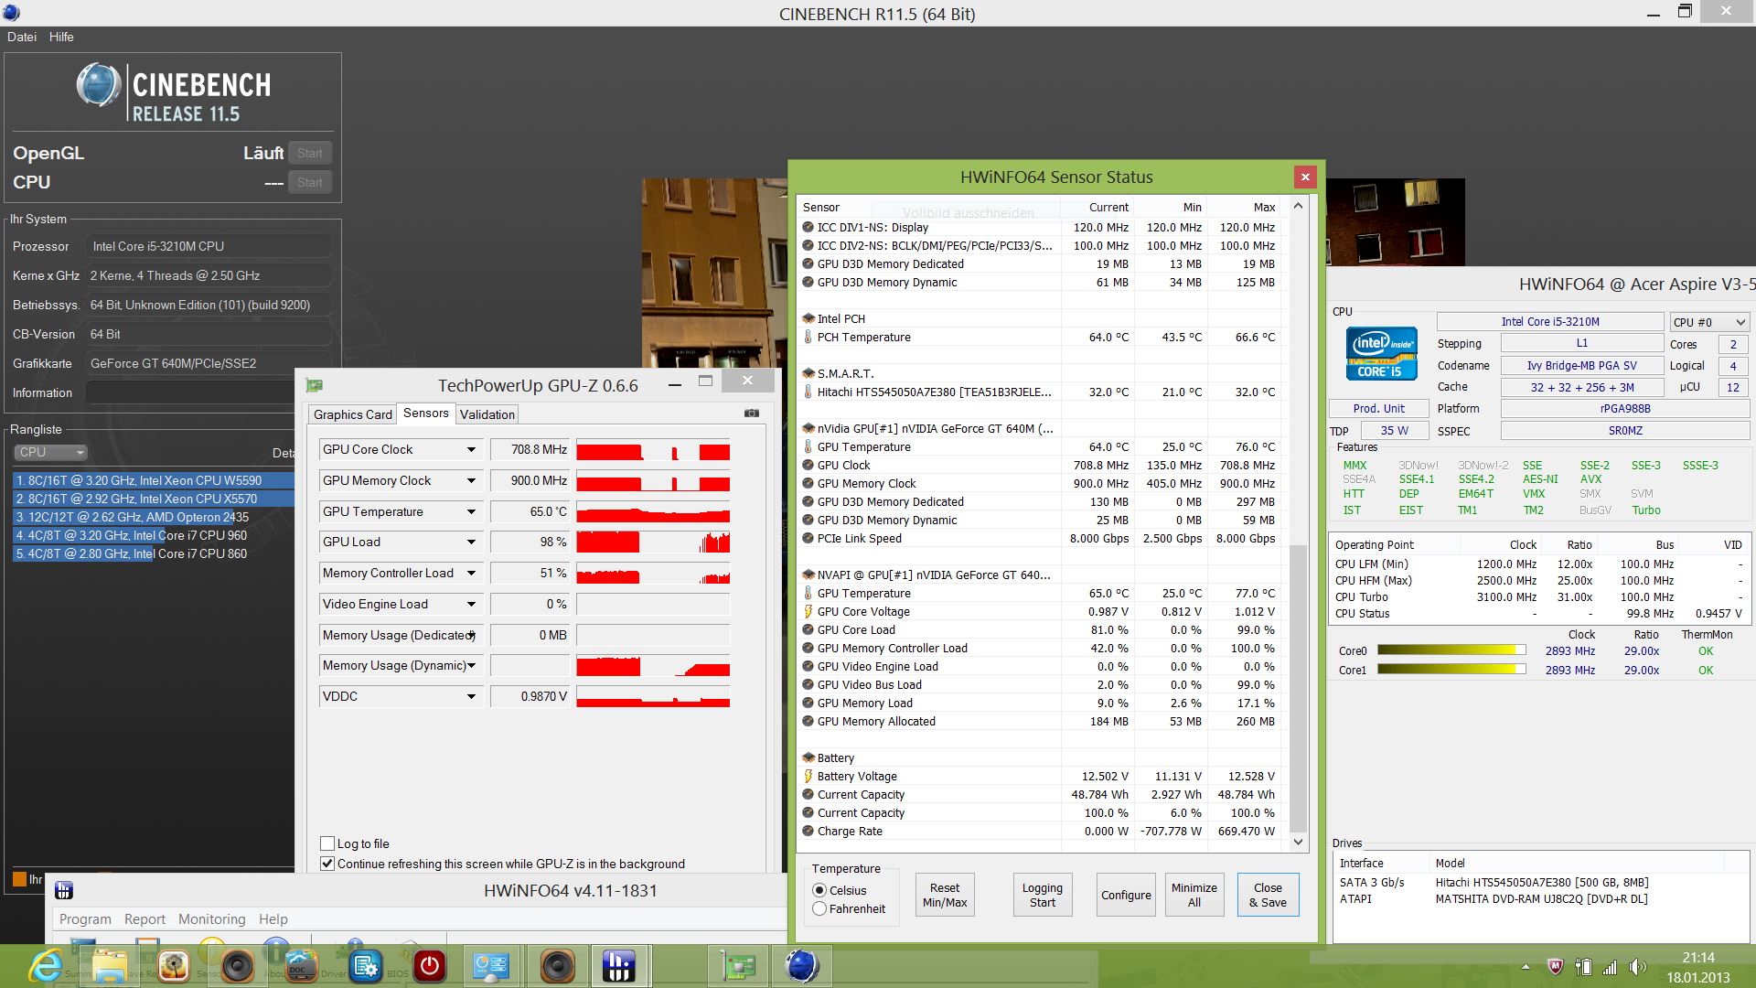Click the Sensor Status vertical scrollbar thumb
Screen dimensions: 1756x988
1297,688
